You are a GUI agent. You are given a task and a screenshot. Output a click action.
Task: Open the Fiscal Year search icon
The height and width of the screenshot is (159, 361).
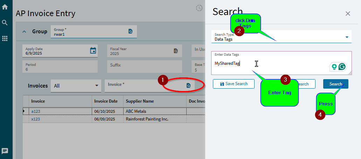(x=176, y=51)
